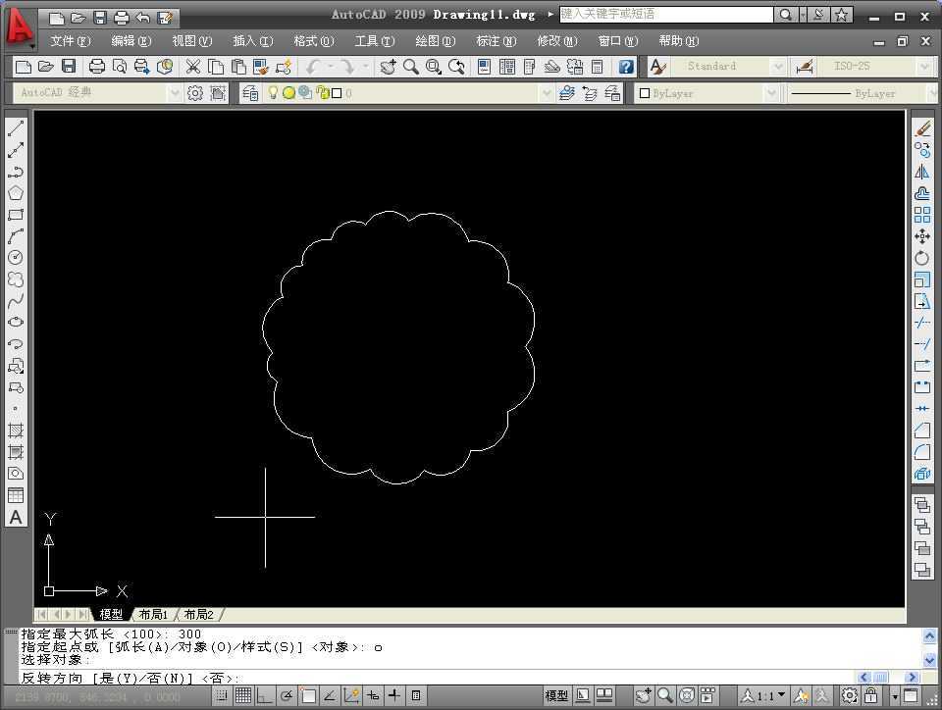The height and width of the screenshot is (710, 942).
Task: Select the Trim modify tool
Action: (x=922, y=323)
